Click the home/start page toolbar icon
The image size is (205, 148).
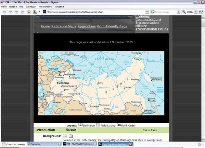tap(35, 12)
